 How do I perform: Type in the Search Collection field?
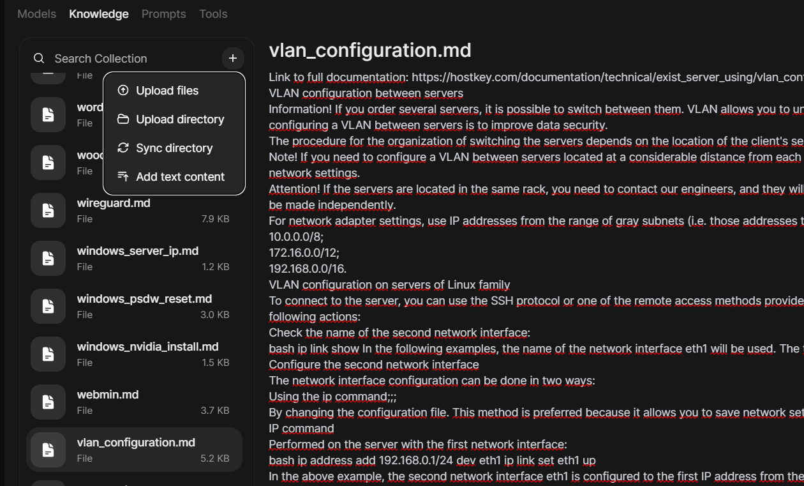pyautogui.click(x=128, y=59)
